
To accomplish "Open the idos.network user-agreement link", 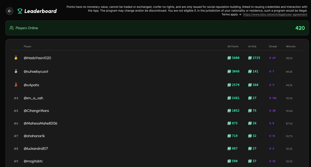I will (x=275, y=14).
